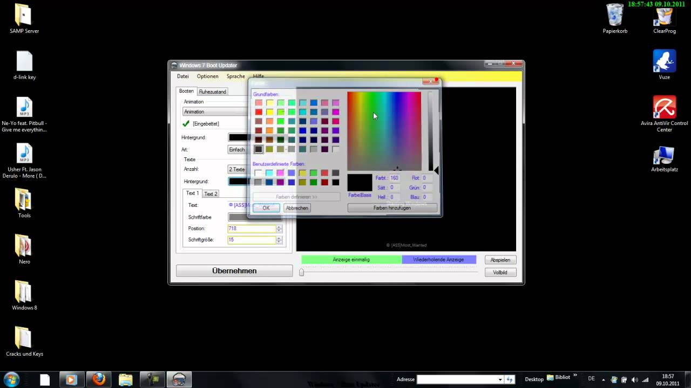Image resolution: width=691 pixels, height=388 pixels.
Task: Switch to the Booten tab
Action: pos(186,91)
